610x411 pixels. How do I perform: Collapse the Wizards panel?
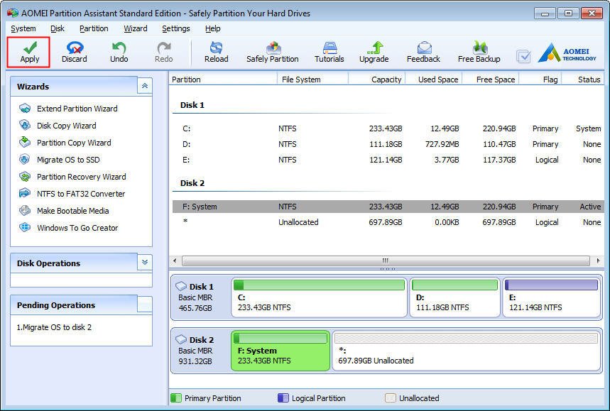[x=144, y=86]
